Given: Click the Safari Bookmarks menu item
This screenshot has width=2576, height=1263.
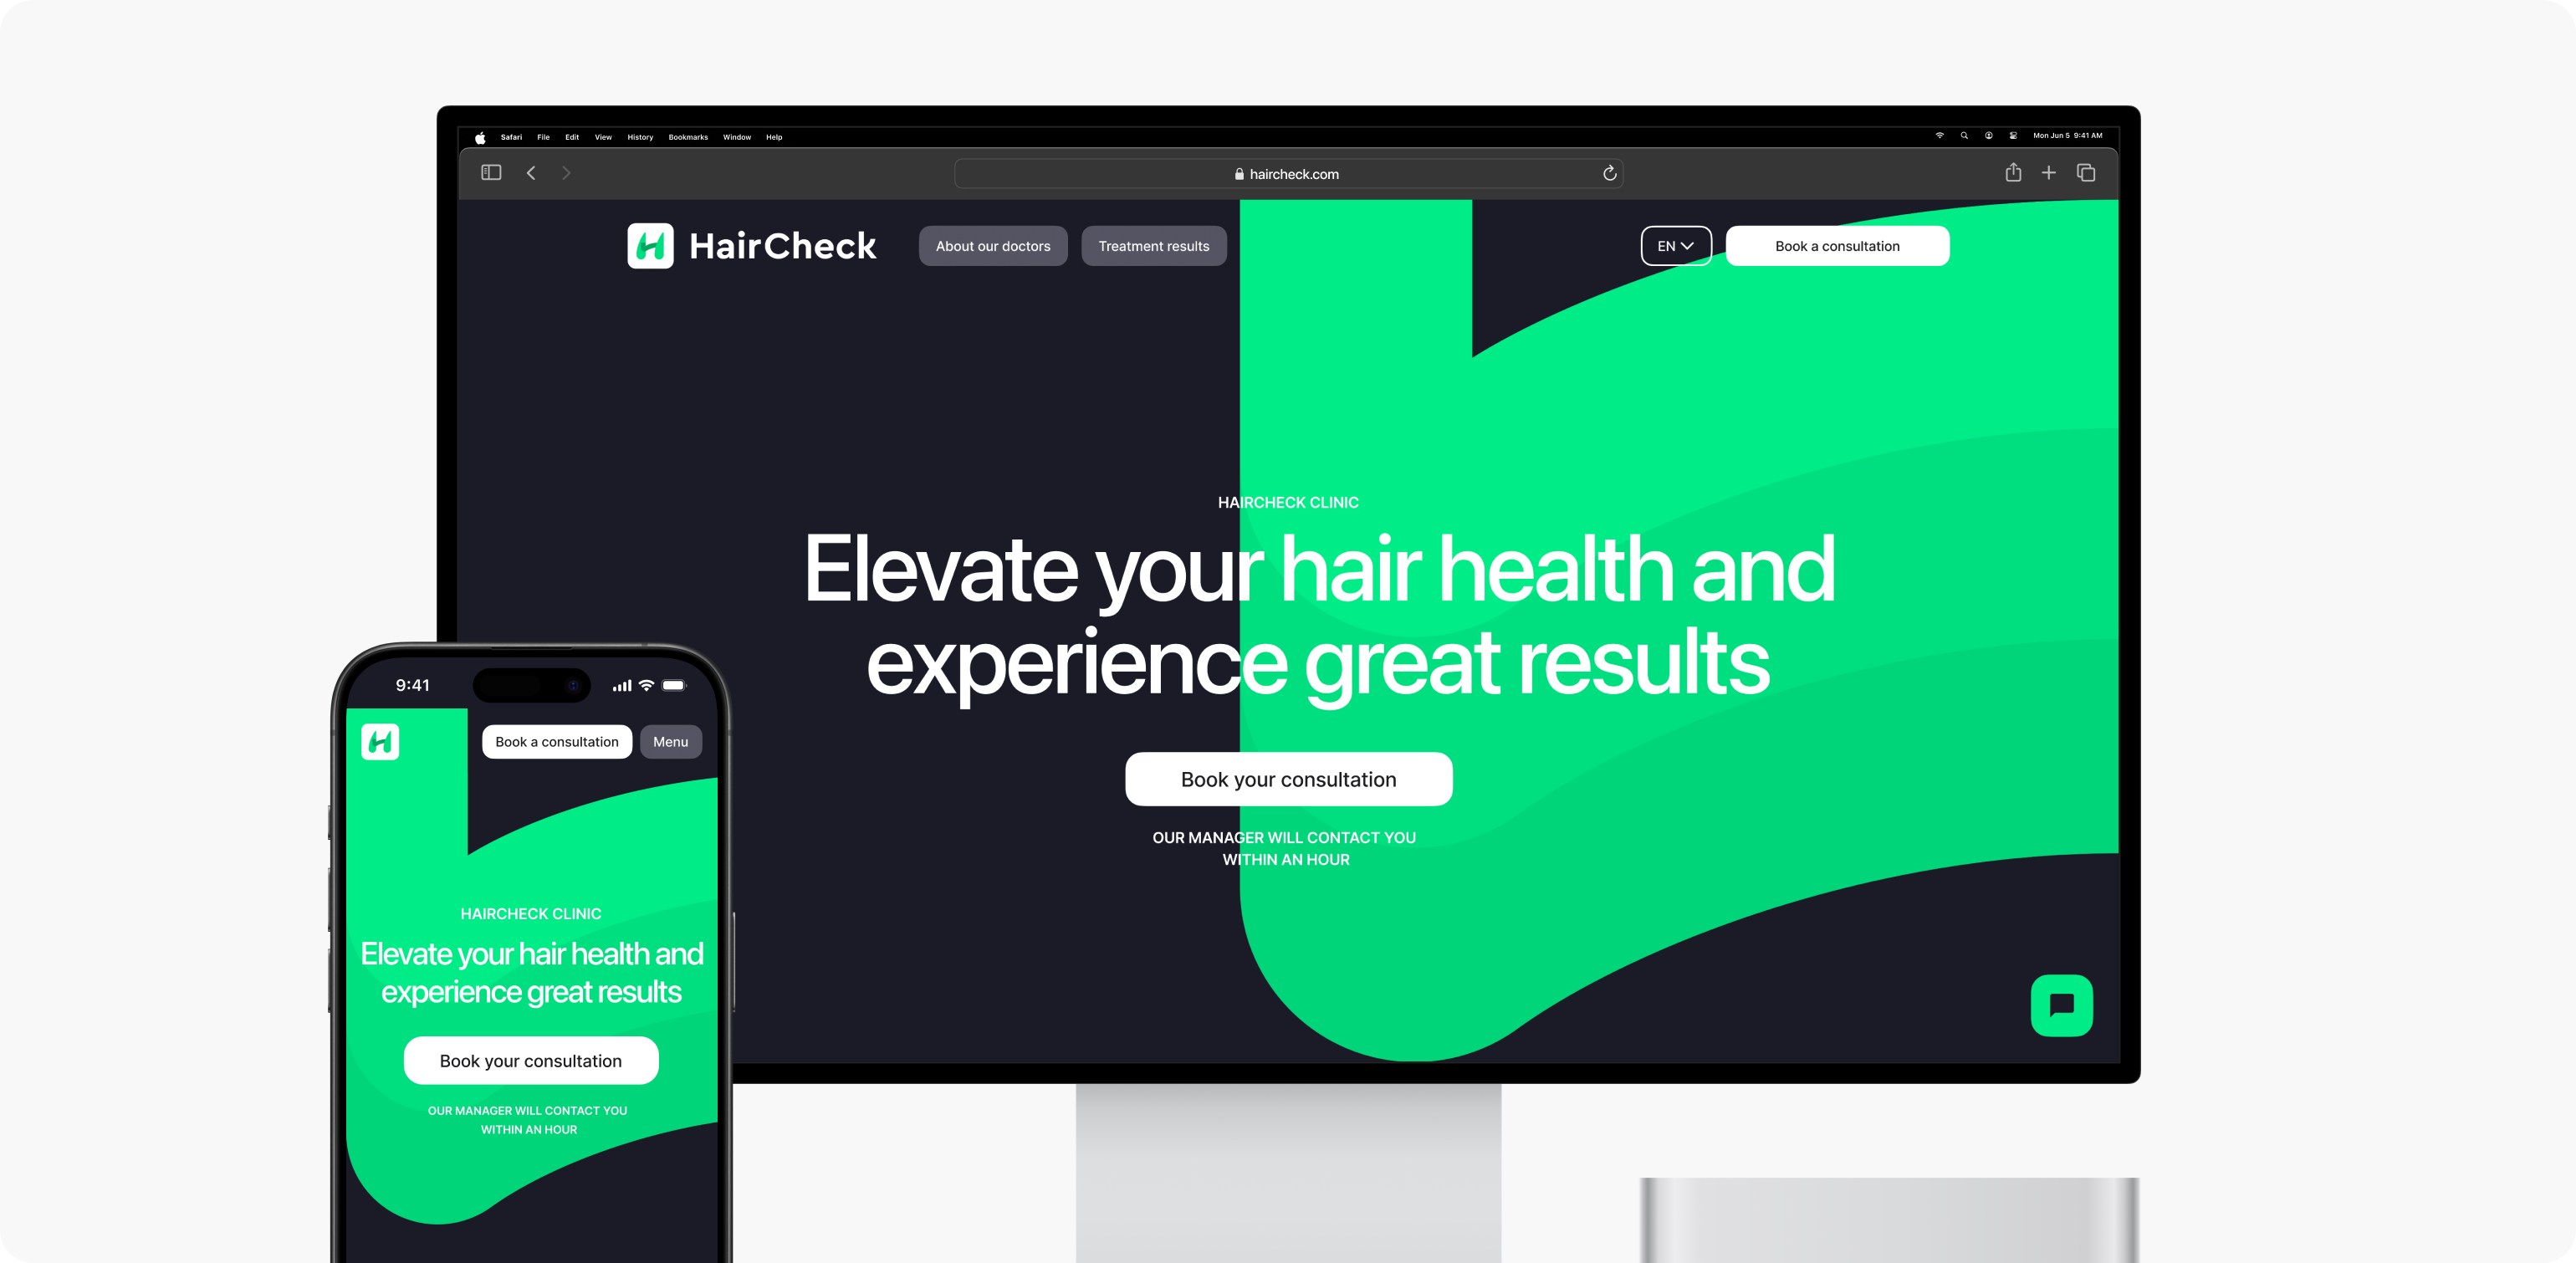Looking at the screenshot, I should pos(687,136).
